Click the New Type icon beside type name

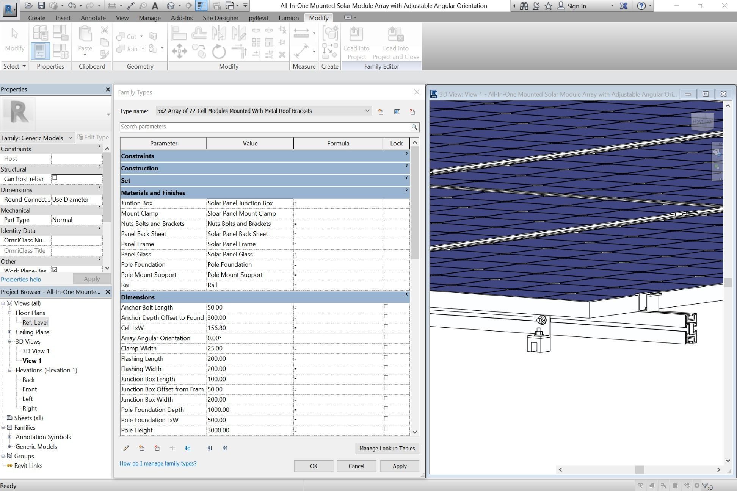381,112
